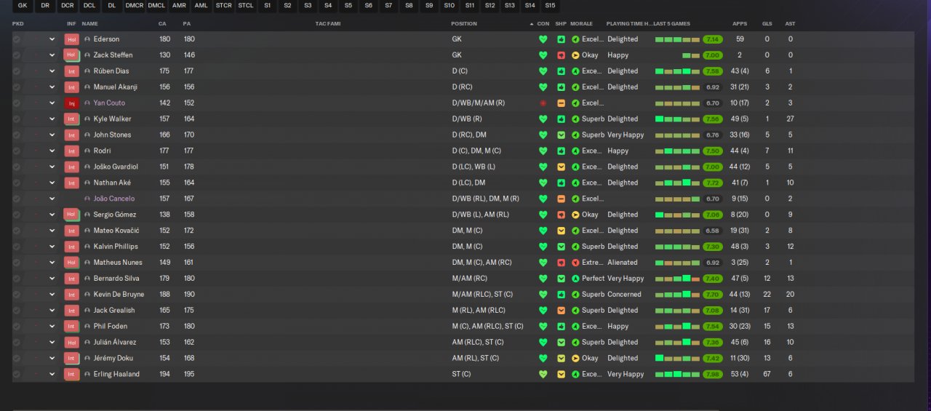Click Erling Haaland's last 5 games form bars
This screenshot has width=931, height=411.
coord(676,375)
